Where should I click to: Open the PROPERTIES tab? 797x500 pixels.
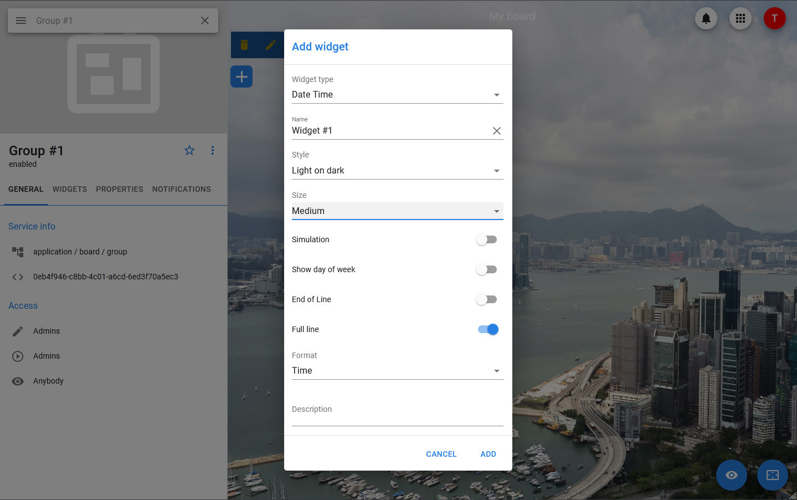coord(120,189)
